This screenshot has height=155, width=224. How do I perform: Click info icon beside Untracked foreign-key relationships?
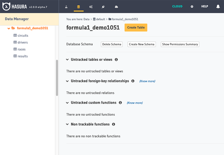(133, 81)
